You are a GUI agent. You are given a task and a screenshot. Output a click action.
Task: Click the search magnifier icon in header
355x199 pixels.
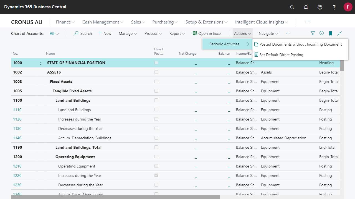[292, 7]
